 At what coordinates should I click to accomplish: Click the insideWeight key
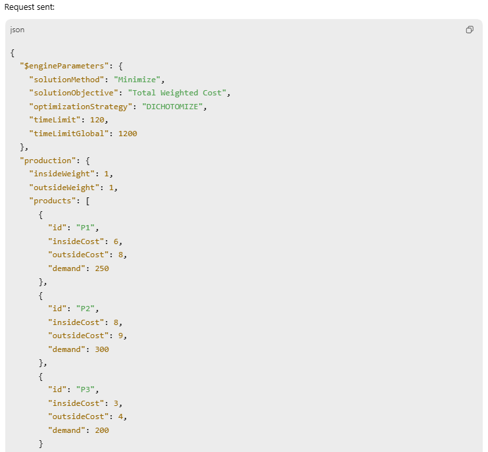click(62, 174)
